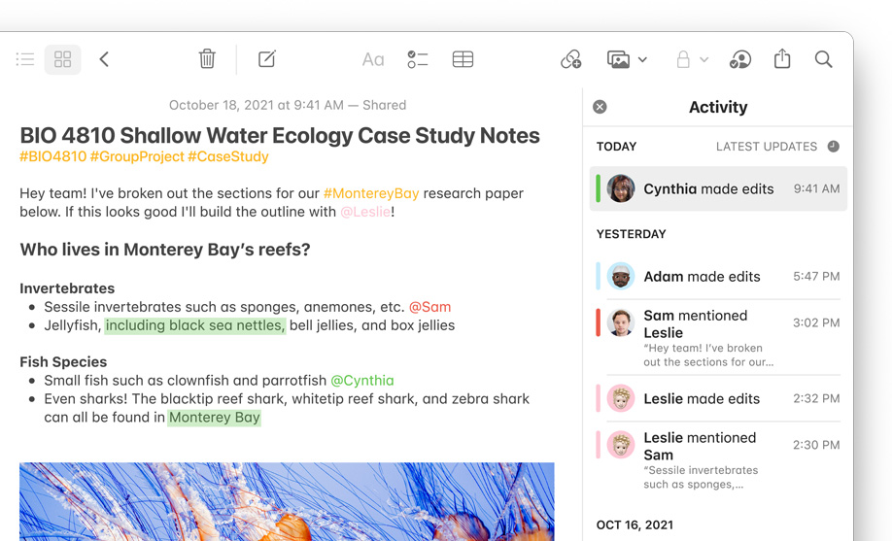Switch to list view
The height and width of the screenshot is (541, 892).
point(25,60)
